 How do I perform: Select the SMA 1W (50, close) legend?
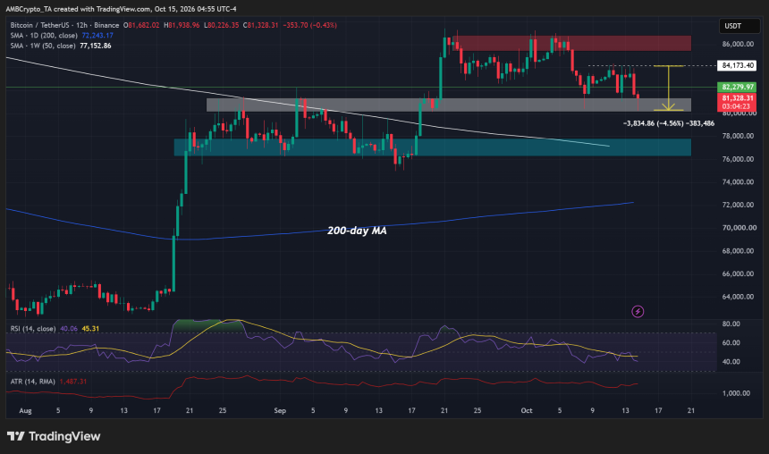(x=43, y=46)
